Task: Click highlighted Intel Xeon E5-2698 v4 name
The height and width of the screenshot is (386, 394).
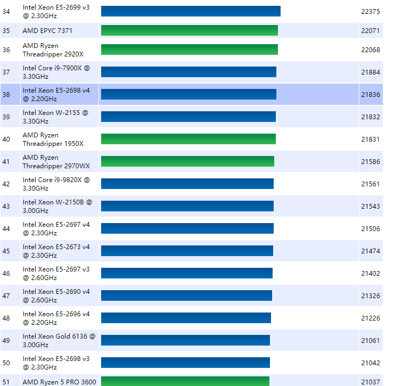Action: 56,94
